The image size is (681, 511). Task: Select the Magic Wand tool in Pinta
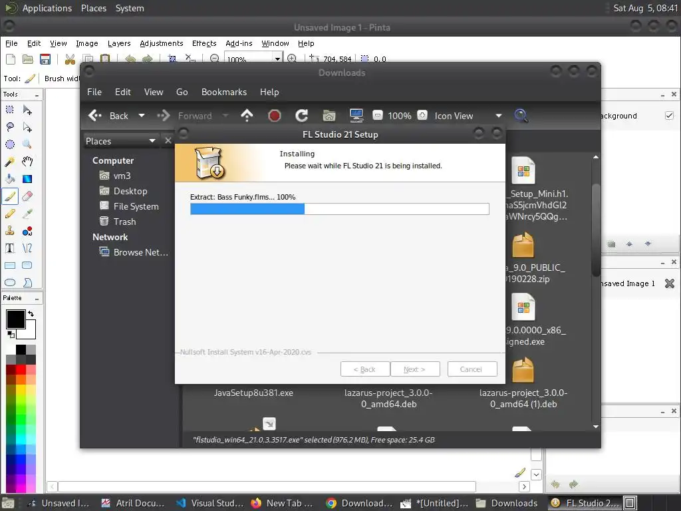pyautogui.click(x=9, y=162)
